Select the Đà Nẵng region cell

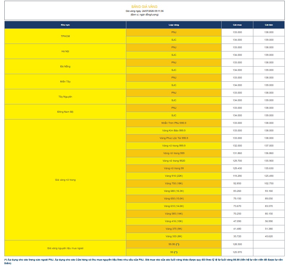[65, 66]
